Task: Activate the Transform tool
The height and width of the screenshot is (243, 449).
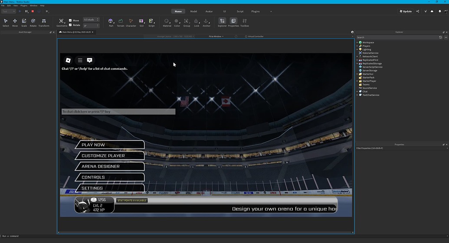Action: 44,23
